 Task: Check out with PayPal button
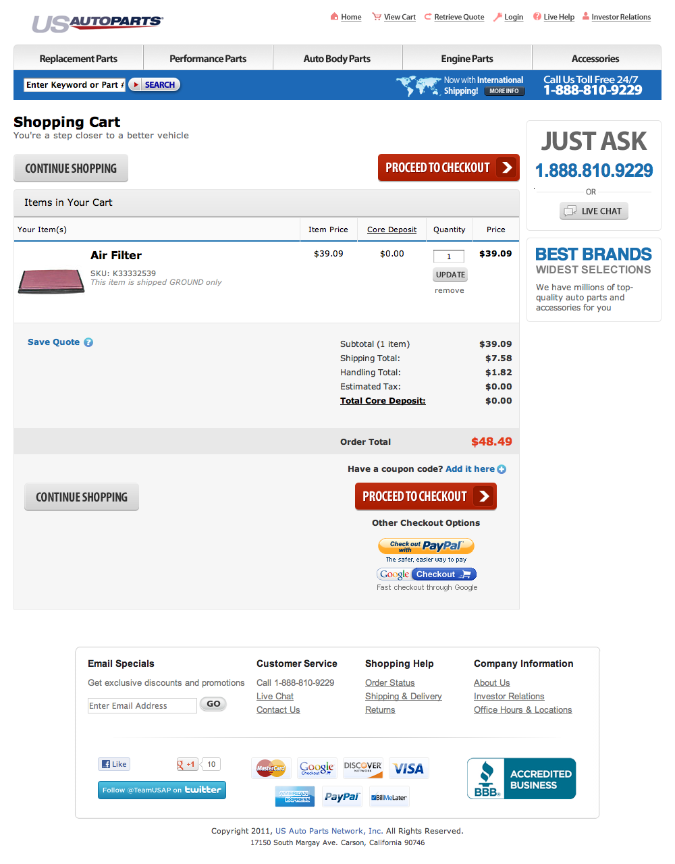[426, 546]
